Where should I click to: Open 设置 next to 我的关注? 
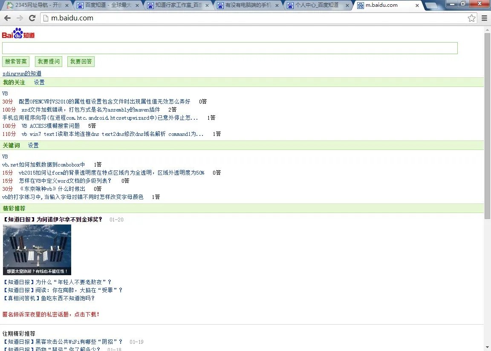39,82
